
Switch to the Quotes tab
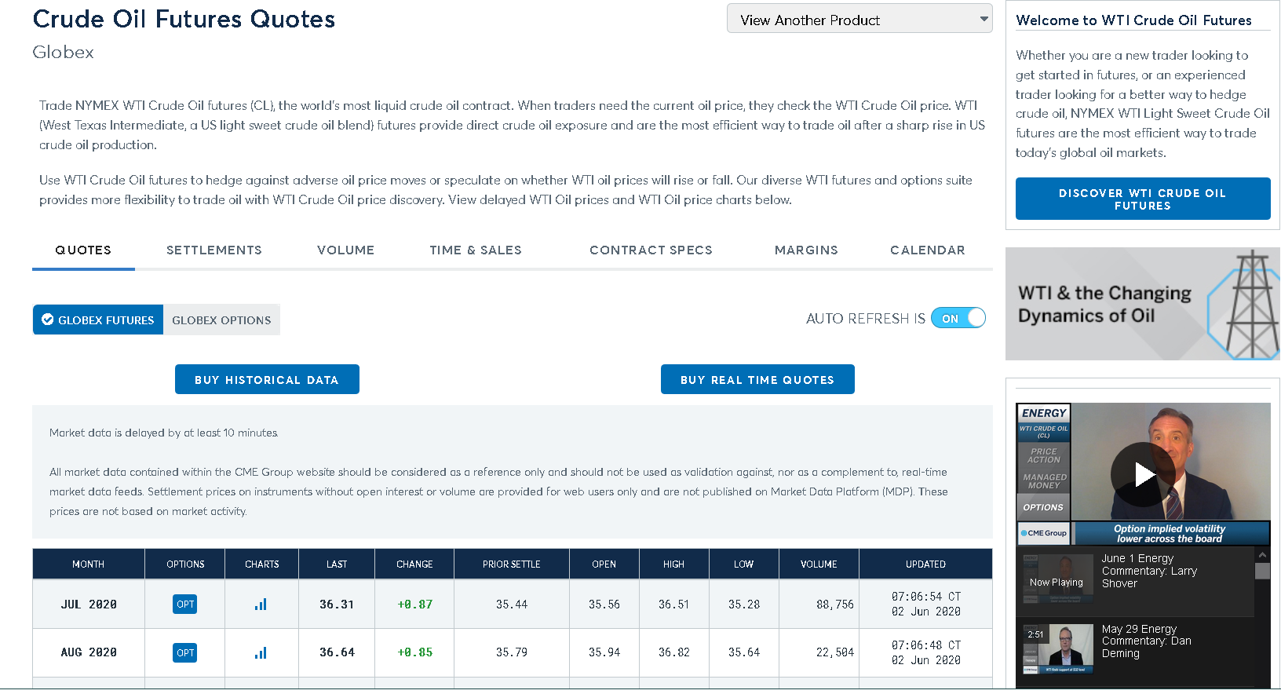click(x=83, y=250)
